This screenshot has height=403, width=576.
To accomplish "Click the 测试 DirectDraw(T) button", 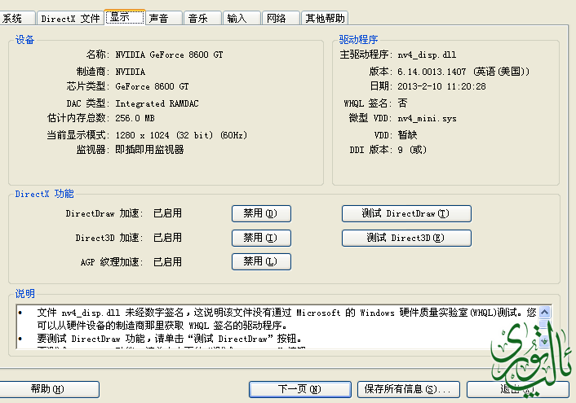I will (406, 213).
